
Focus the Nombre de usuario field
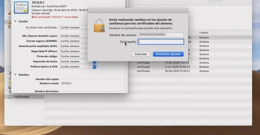pos(161,35)
